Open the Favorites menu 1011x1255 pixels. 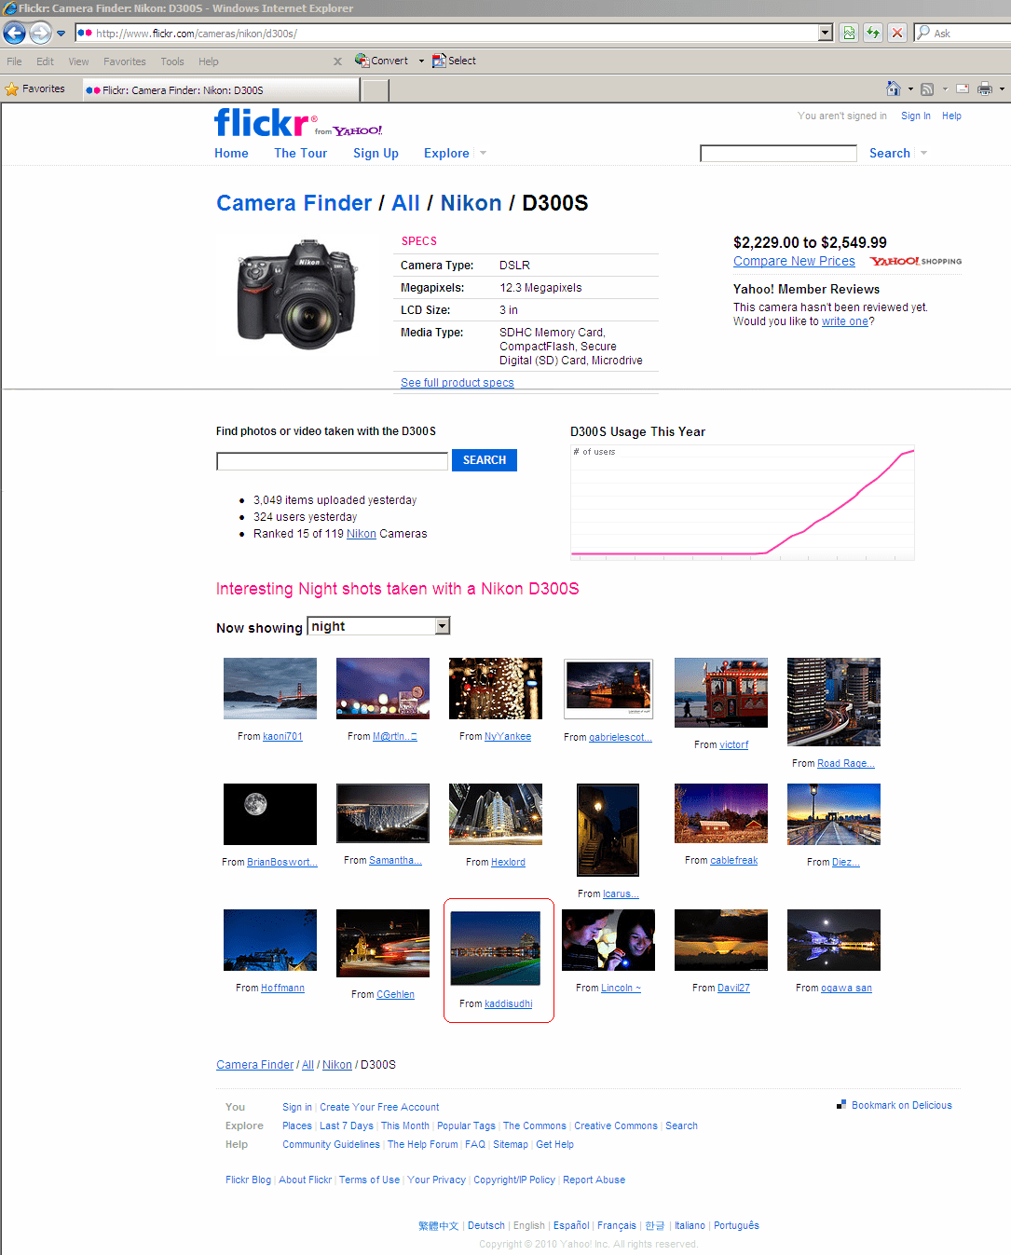pyautogui.click(x=125, y=61)
